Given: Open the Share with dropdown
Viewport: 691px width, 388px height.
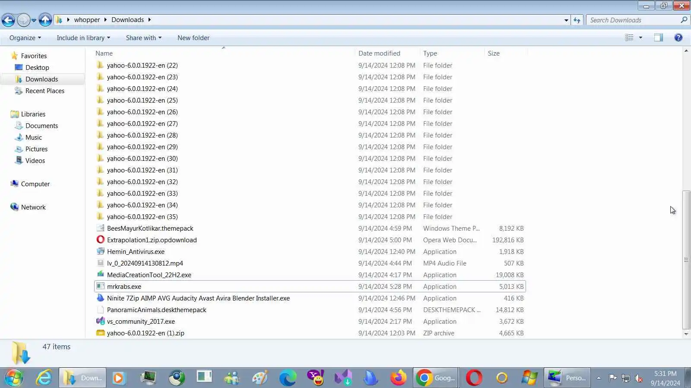Looking at the screenshot, I should pyautogui.click(x=144, y=38).
